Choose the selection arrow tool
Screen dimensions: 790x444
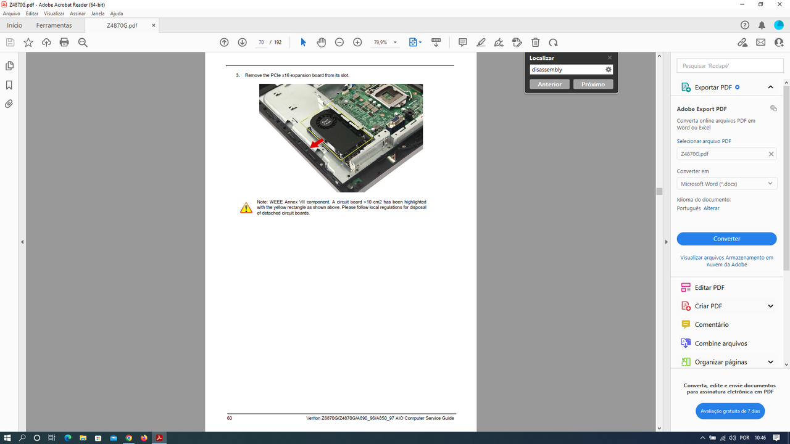pos(303,43)
